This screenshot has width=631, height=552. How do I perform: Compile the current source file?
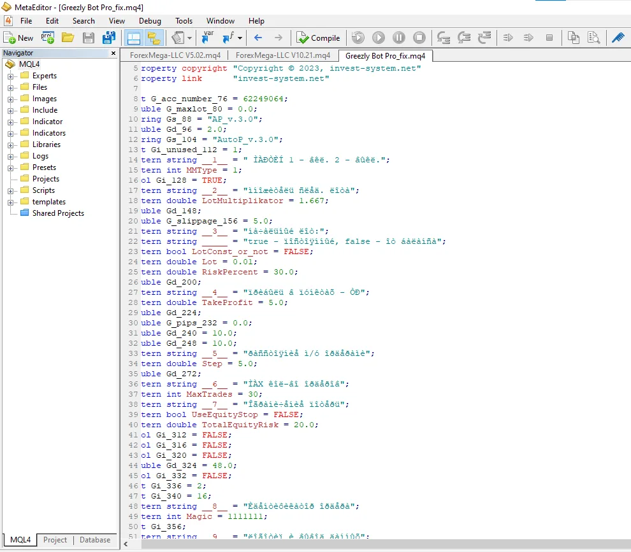coord(318,38)
